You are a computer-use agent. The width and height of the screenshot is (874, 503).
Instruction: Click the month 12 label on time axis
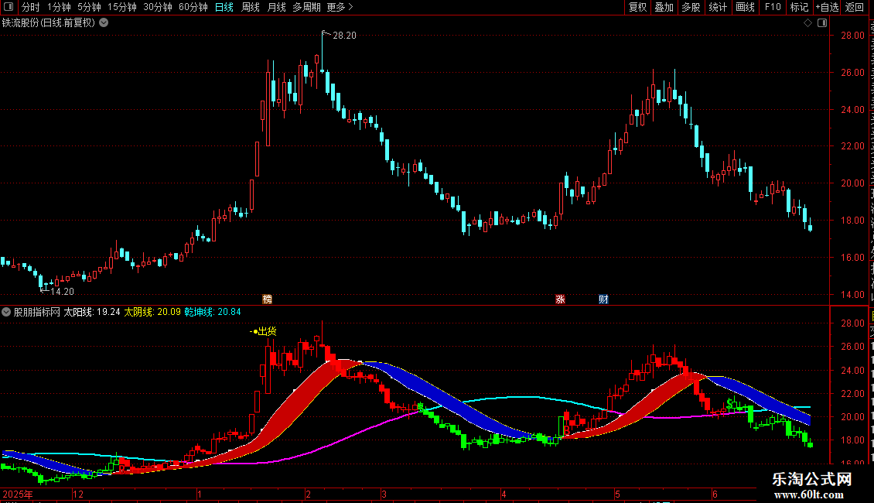(78, 494)
